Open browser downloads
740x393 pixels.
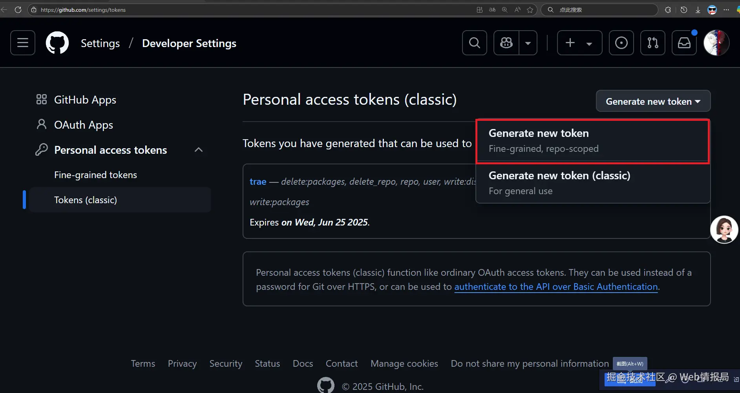(x=698, y=9)
